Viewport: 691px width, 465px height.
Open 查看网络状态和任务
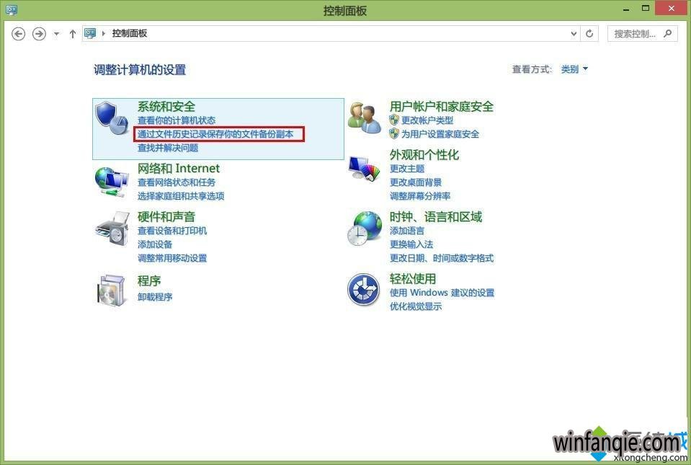[177, 182]
